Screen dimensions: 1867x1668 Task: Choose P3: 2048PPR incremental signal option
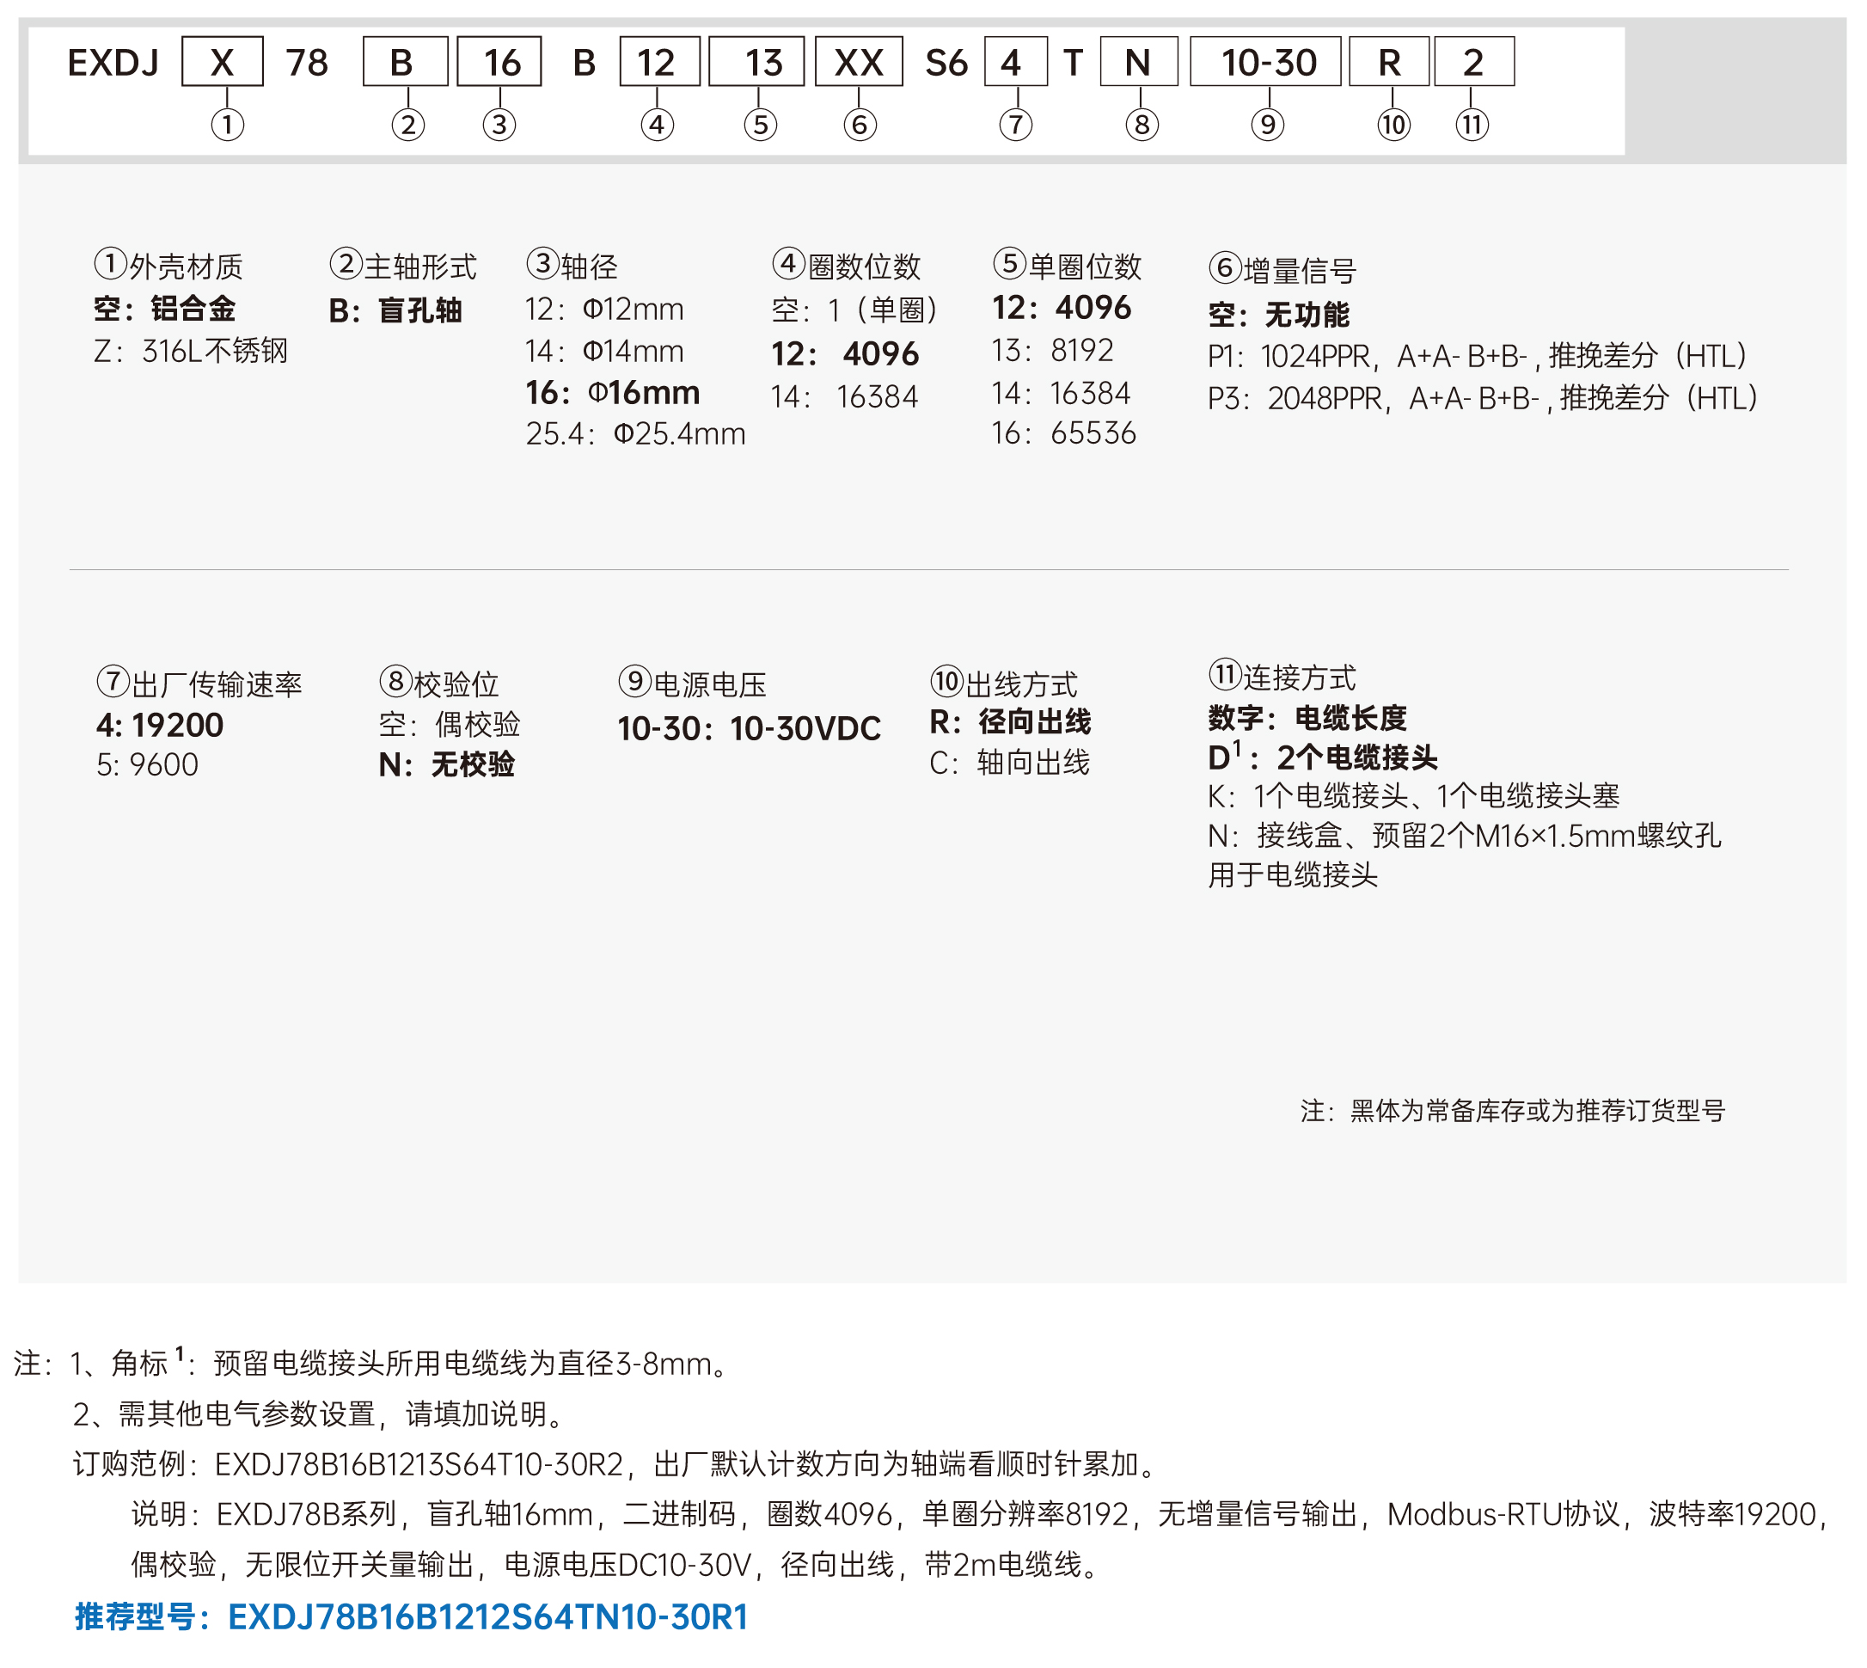1481,398
